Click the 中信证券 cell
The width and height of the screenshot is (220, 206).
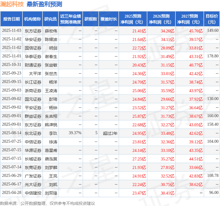pyautogui.click(x=33, y=142)
